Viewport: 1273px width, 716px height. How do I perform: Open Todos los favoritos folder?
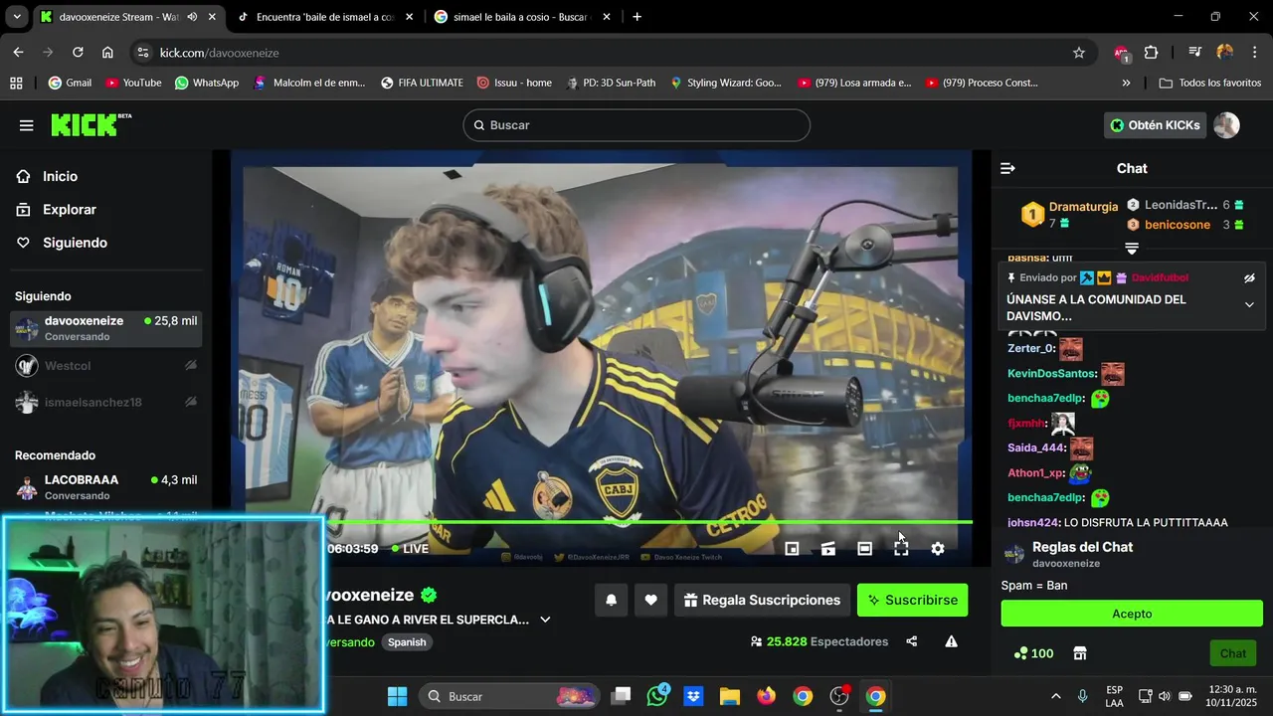pos(1210,83)
